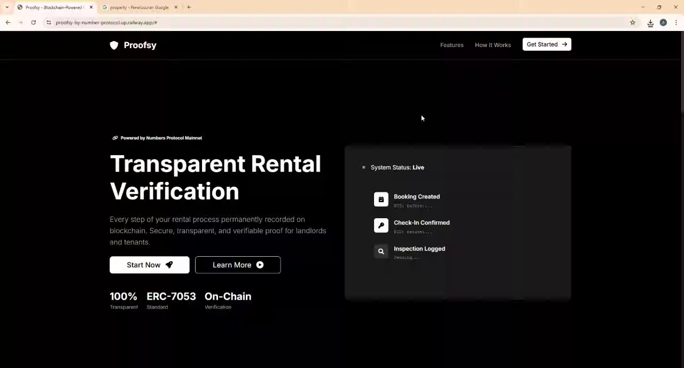Click the Booking Created text
The height and width of the screenshot is (368, 684).
[417, 197]
